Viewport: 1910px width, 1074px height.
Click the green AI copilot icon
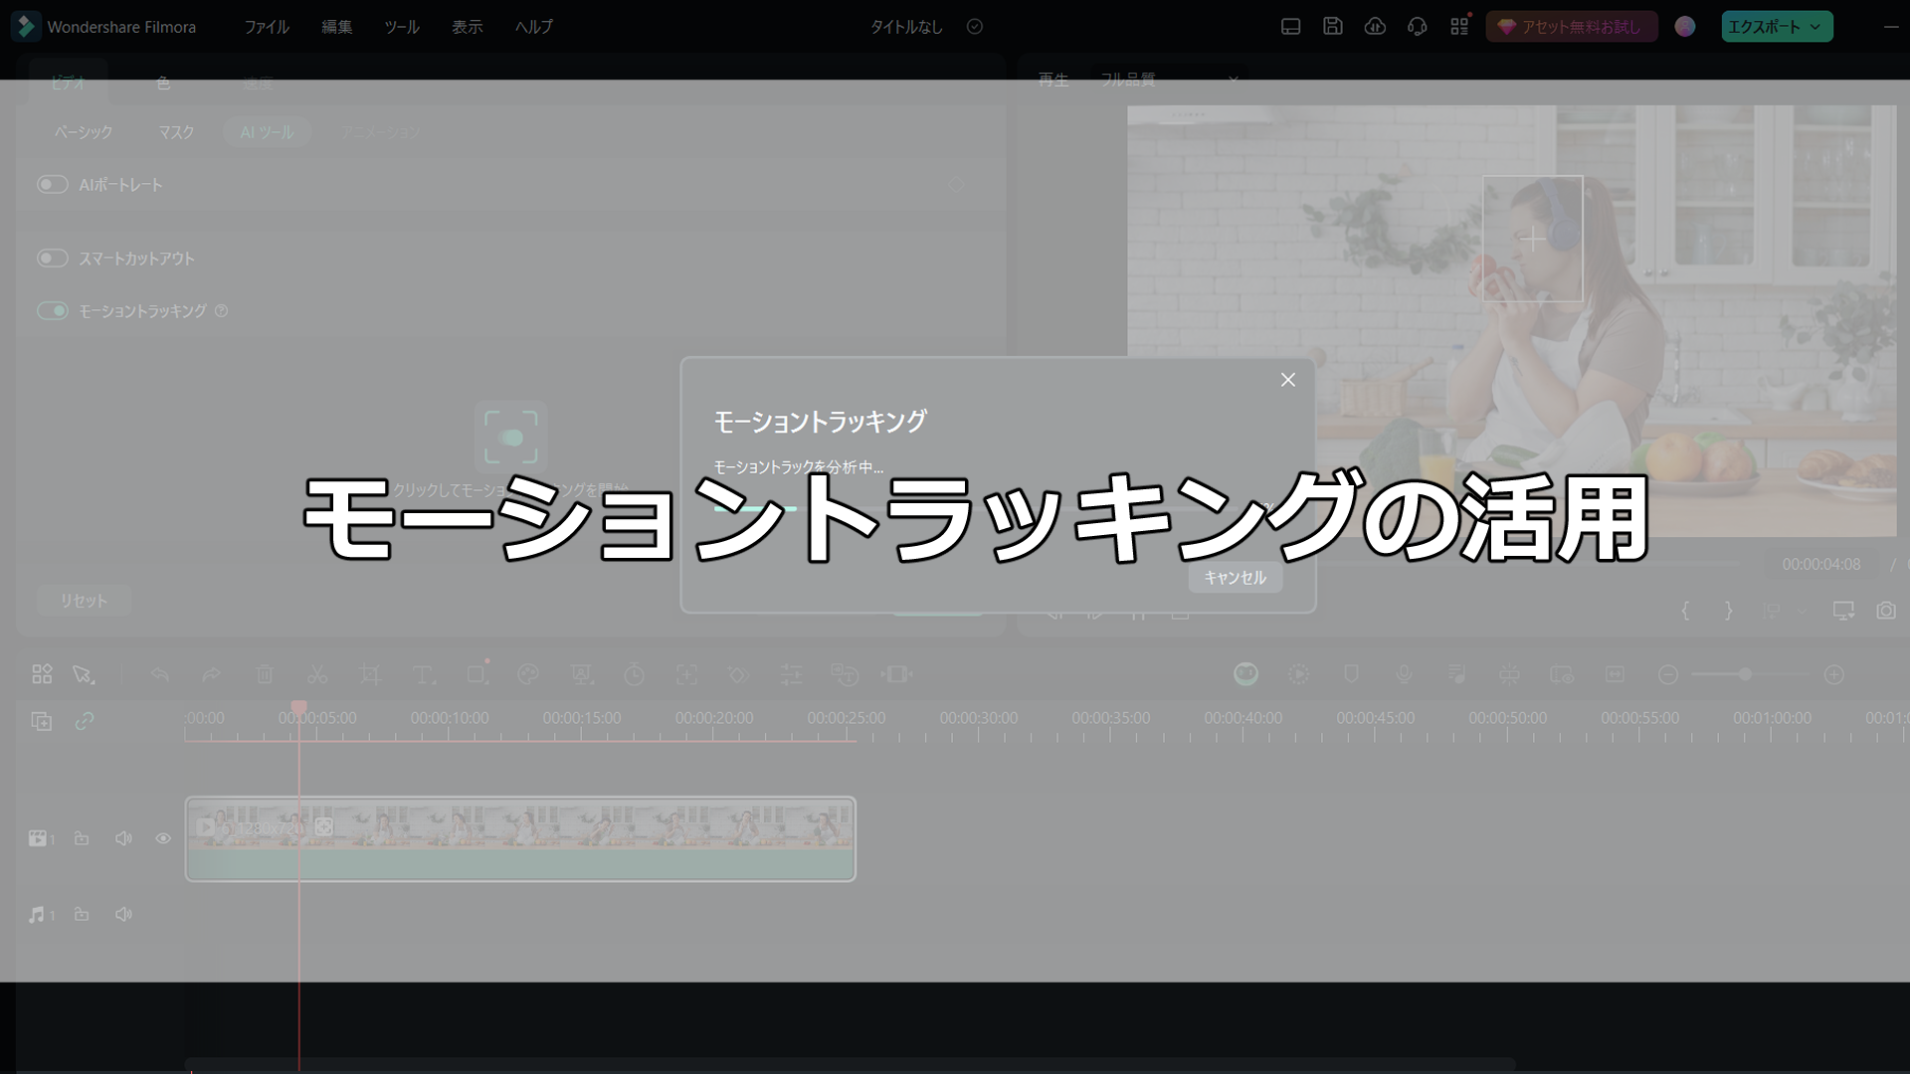tap(1245, 674)
